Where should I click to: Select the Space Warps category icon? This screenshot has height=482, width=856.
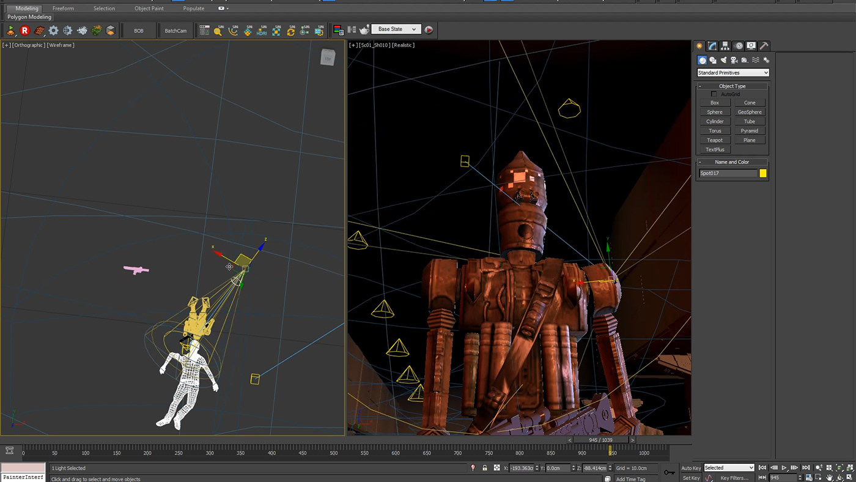755,60
